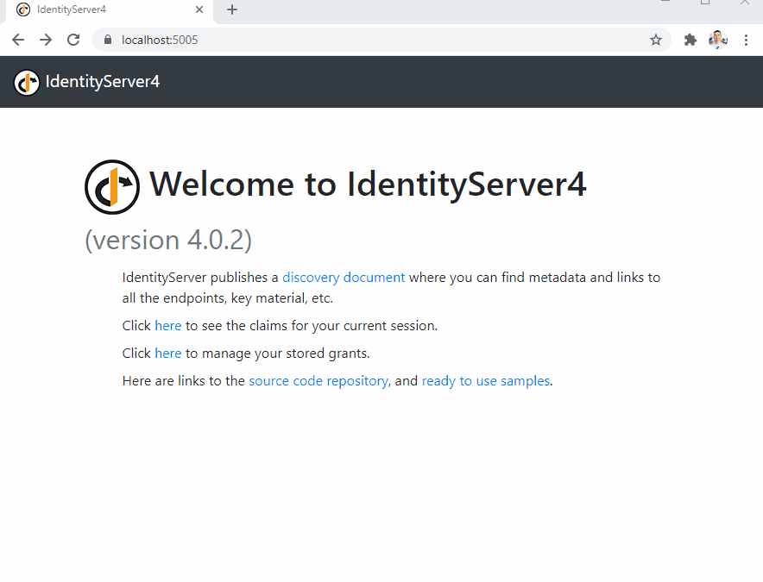The height and width of the screenshot is (582, 763).
Task: Bookmark this page with the star icon
Action: tap(655, 40)
